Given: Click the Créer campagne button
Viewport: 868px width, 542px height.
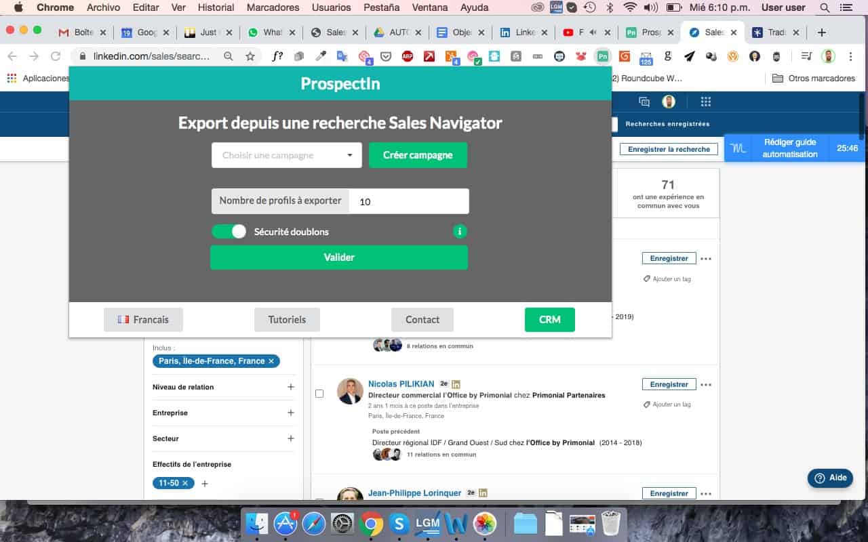Looking at the screenshot, I should click(418, 155).
